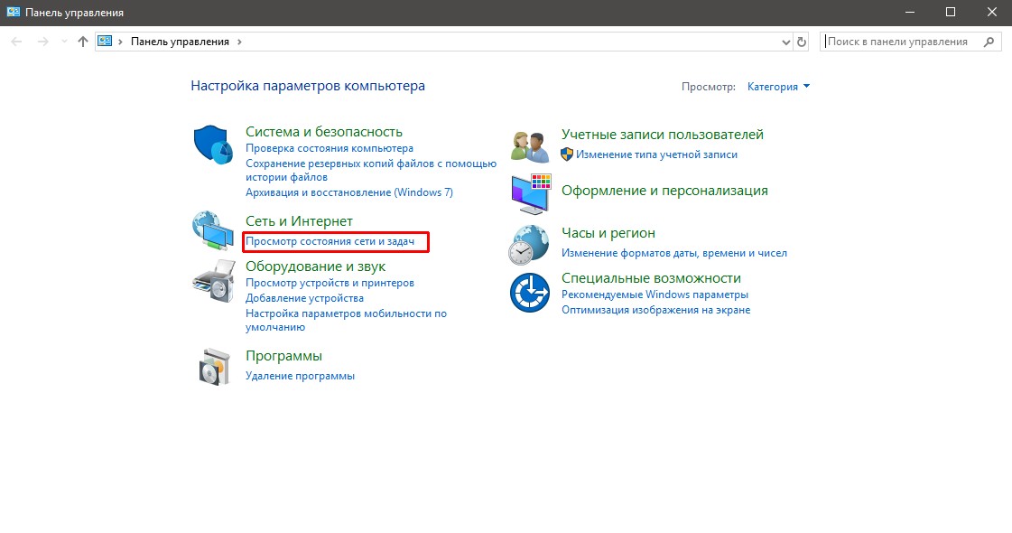This screenshot has width=1012, height=533.
Task: Click the Appearance and Personalization monitor icon
Action: click(531, 194)
